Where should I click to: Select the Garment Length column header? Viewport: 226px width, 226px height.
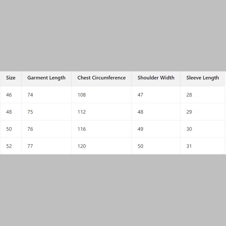point(46,78)
